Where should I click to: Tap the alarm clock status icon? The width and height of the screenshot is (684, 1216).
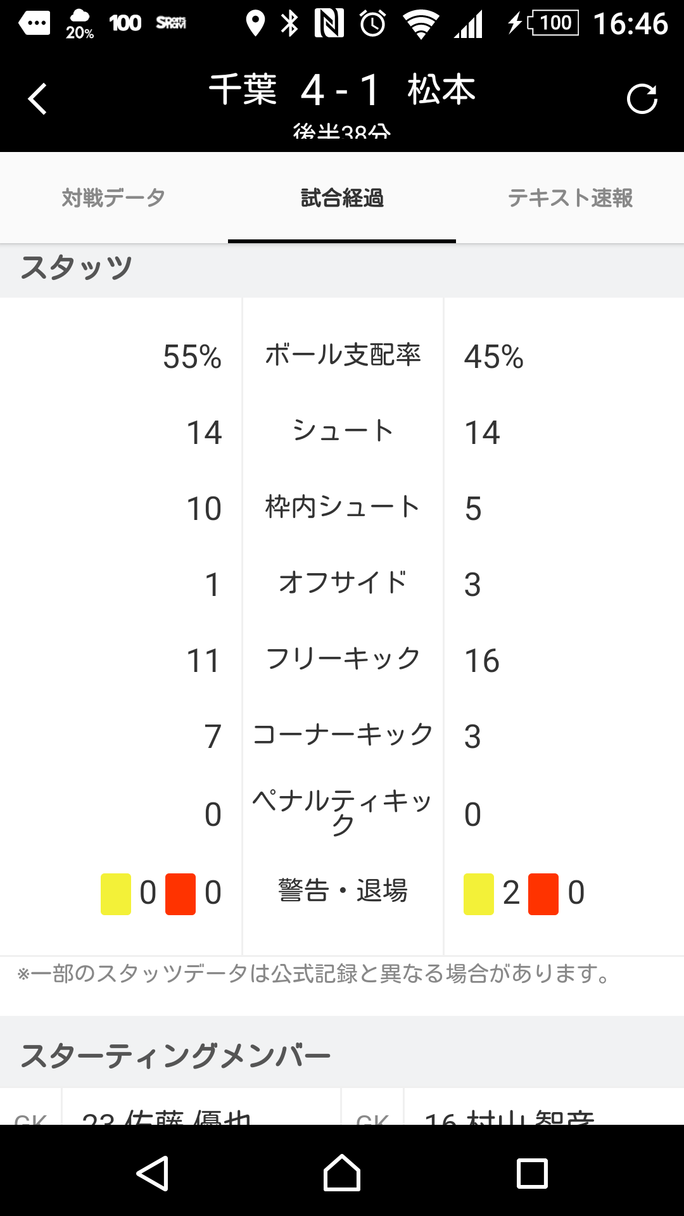(x=373, y=24)
